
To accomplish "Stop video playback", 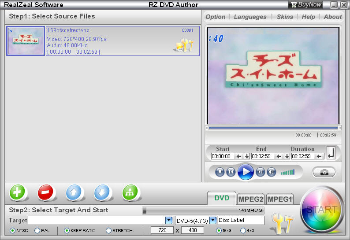I will (x=220, y=172).
